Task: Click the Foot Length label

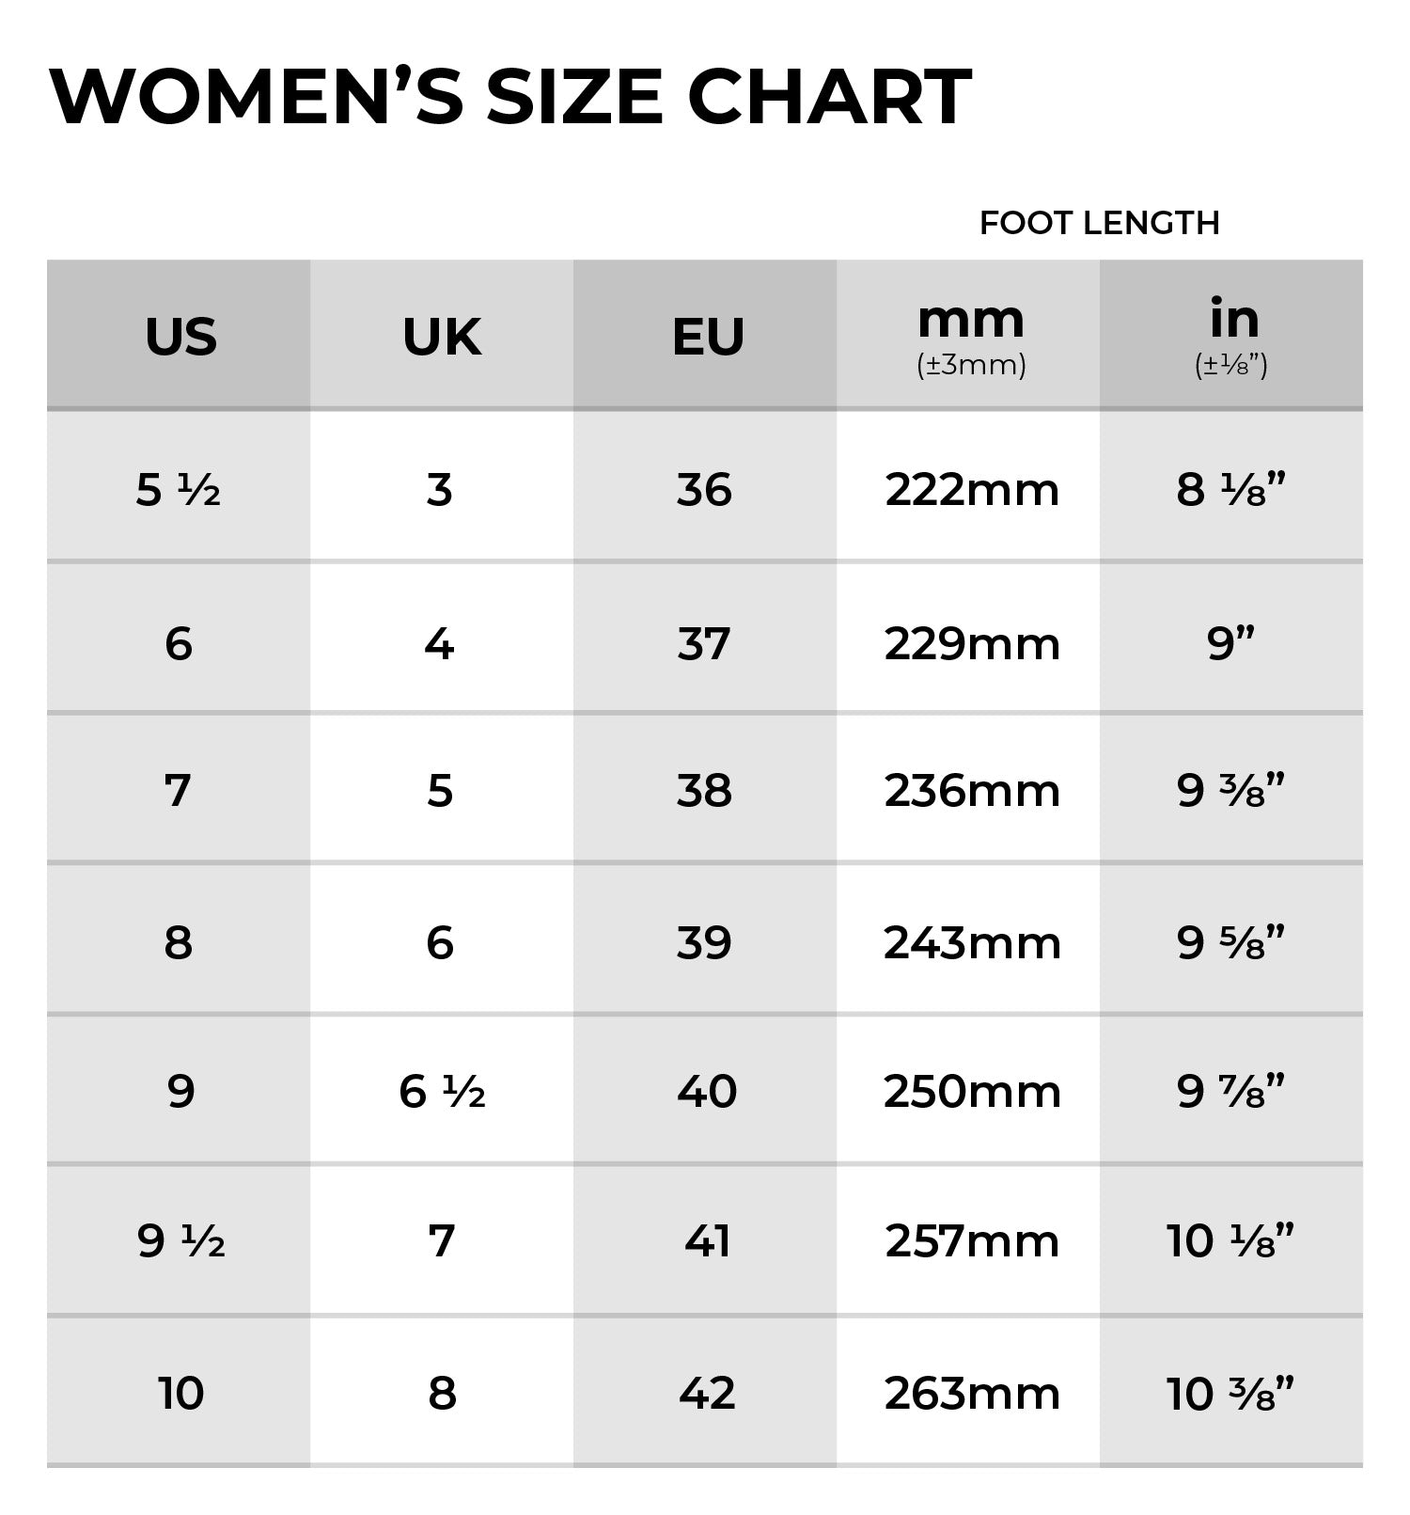Action: click(1099, 223)
